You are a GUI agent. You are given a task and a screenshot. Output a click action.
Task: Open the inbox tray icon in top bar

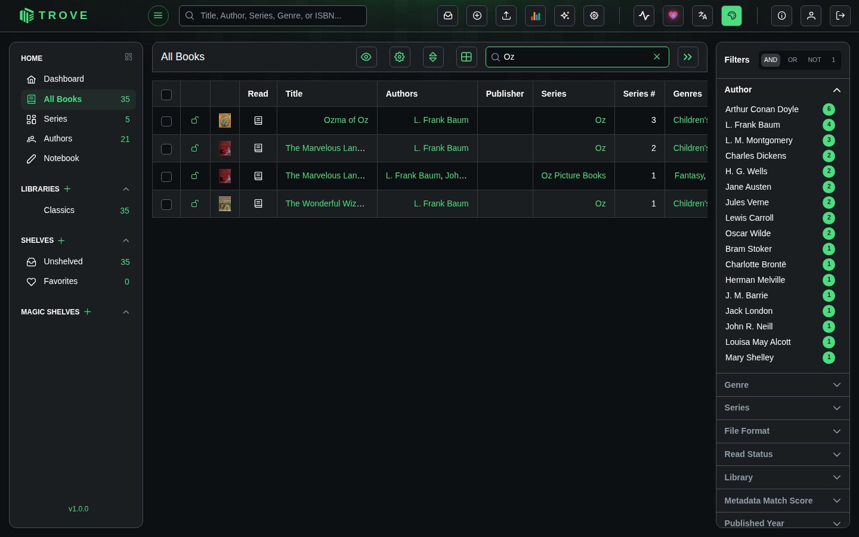(448, 16)
